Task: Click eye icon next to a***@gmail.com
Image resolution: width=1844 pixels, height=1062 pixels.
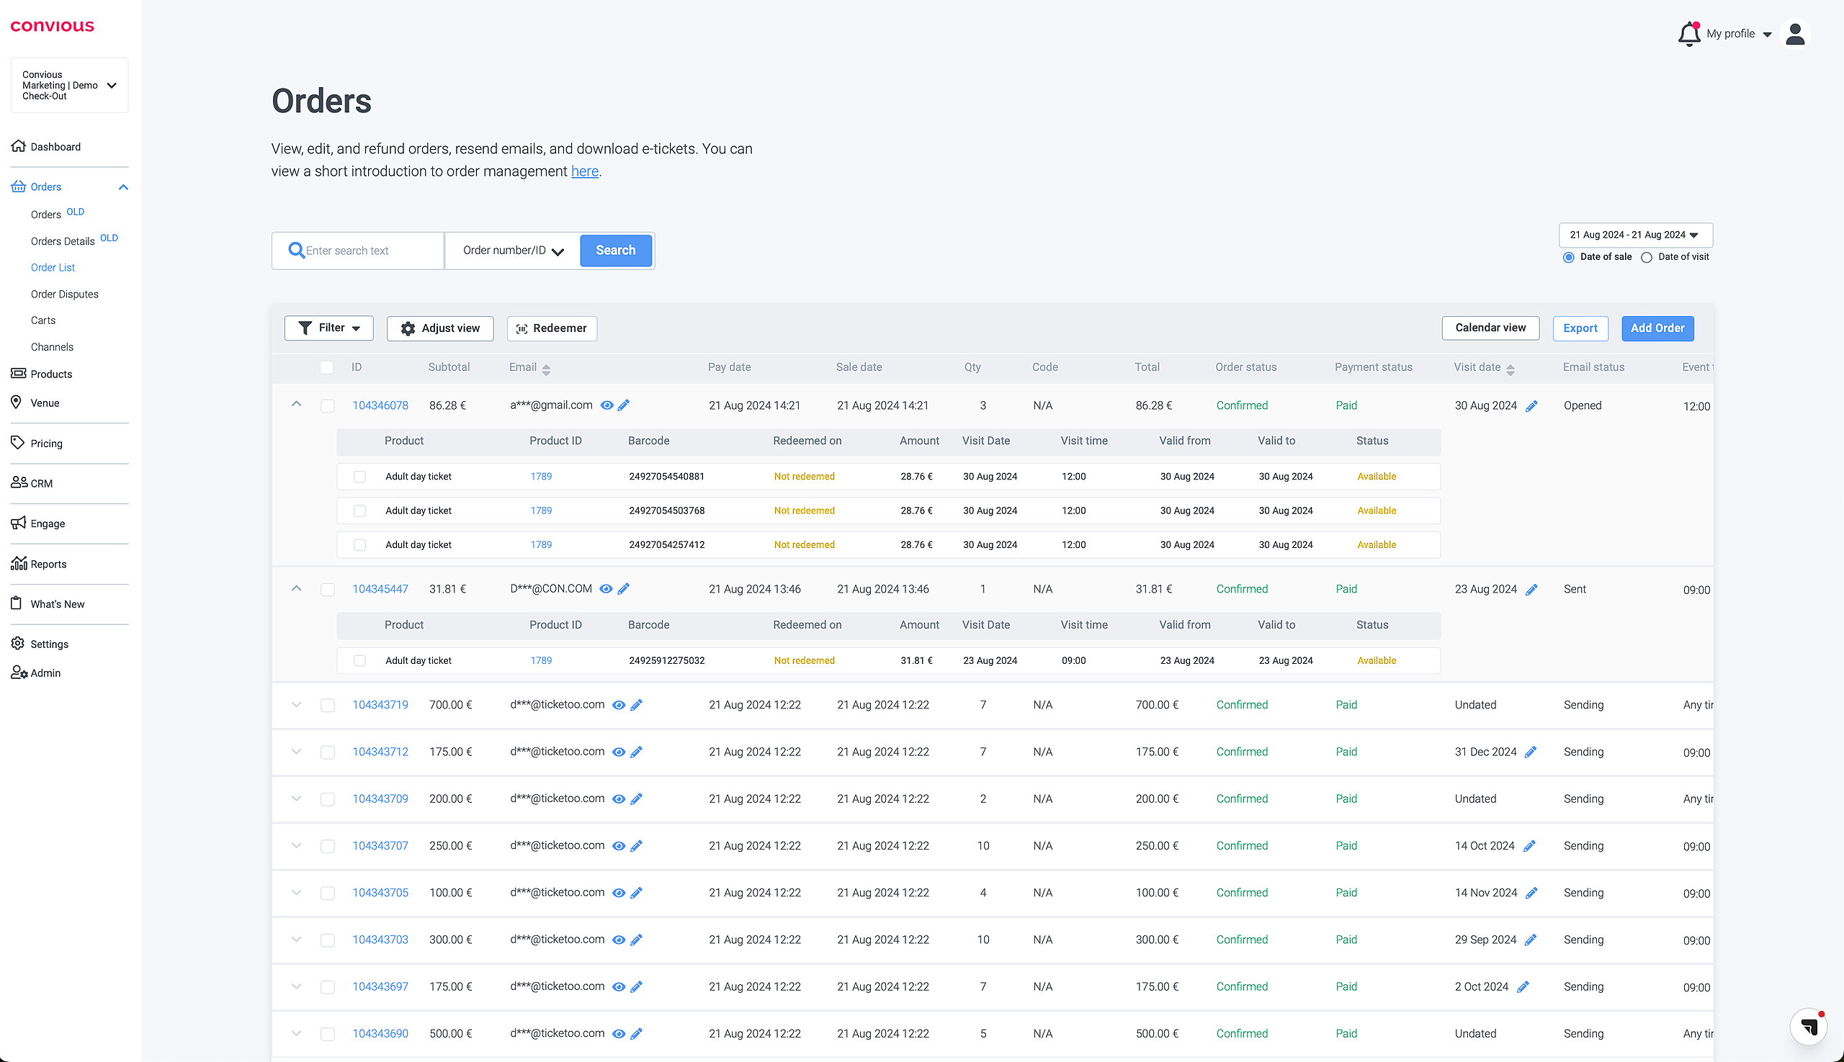Action: click(607, 405)
